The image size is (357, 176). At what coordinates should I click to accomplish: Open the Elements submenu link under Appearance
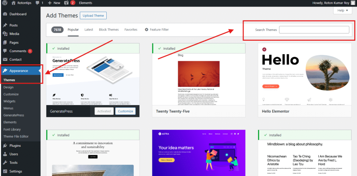coord(10,122)
